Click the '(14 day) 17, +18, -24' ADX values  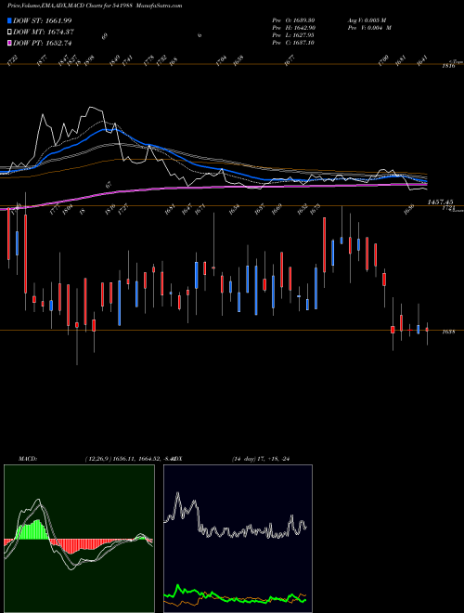click(261, 459)
